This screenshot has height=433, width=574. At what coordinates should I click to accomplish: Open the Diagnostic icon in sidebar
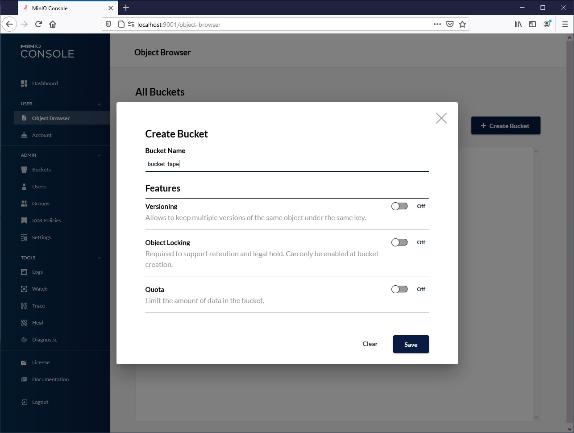click(x=24, y=340)
